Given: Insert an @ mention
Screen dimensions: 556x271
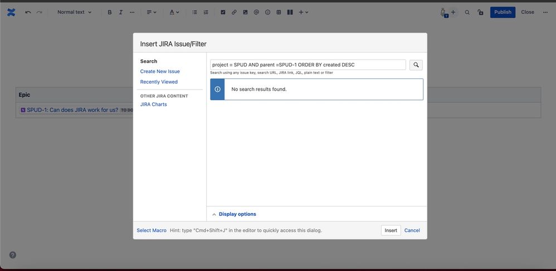Looking at the screenshot, I should [256, 12].
